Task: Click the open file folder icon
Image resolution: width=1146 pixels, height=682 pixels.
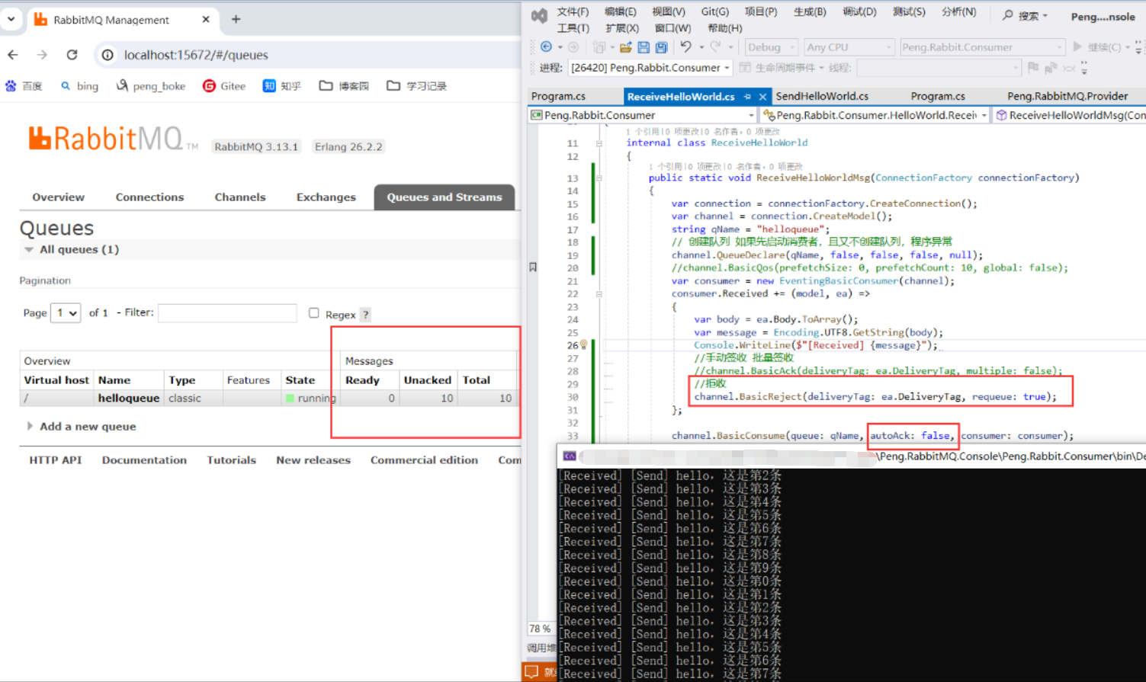Action: tap(625, 47)
